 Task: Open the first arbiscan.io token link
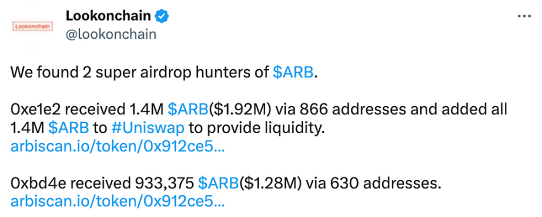pos(118,147)
